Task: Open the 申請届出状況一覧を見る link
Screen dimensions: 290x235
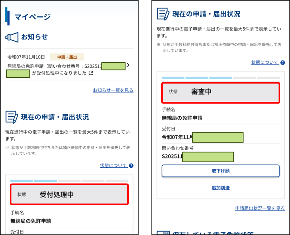Action: pos(260,208)
